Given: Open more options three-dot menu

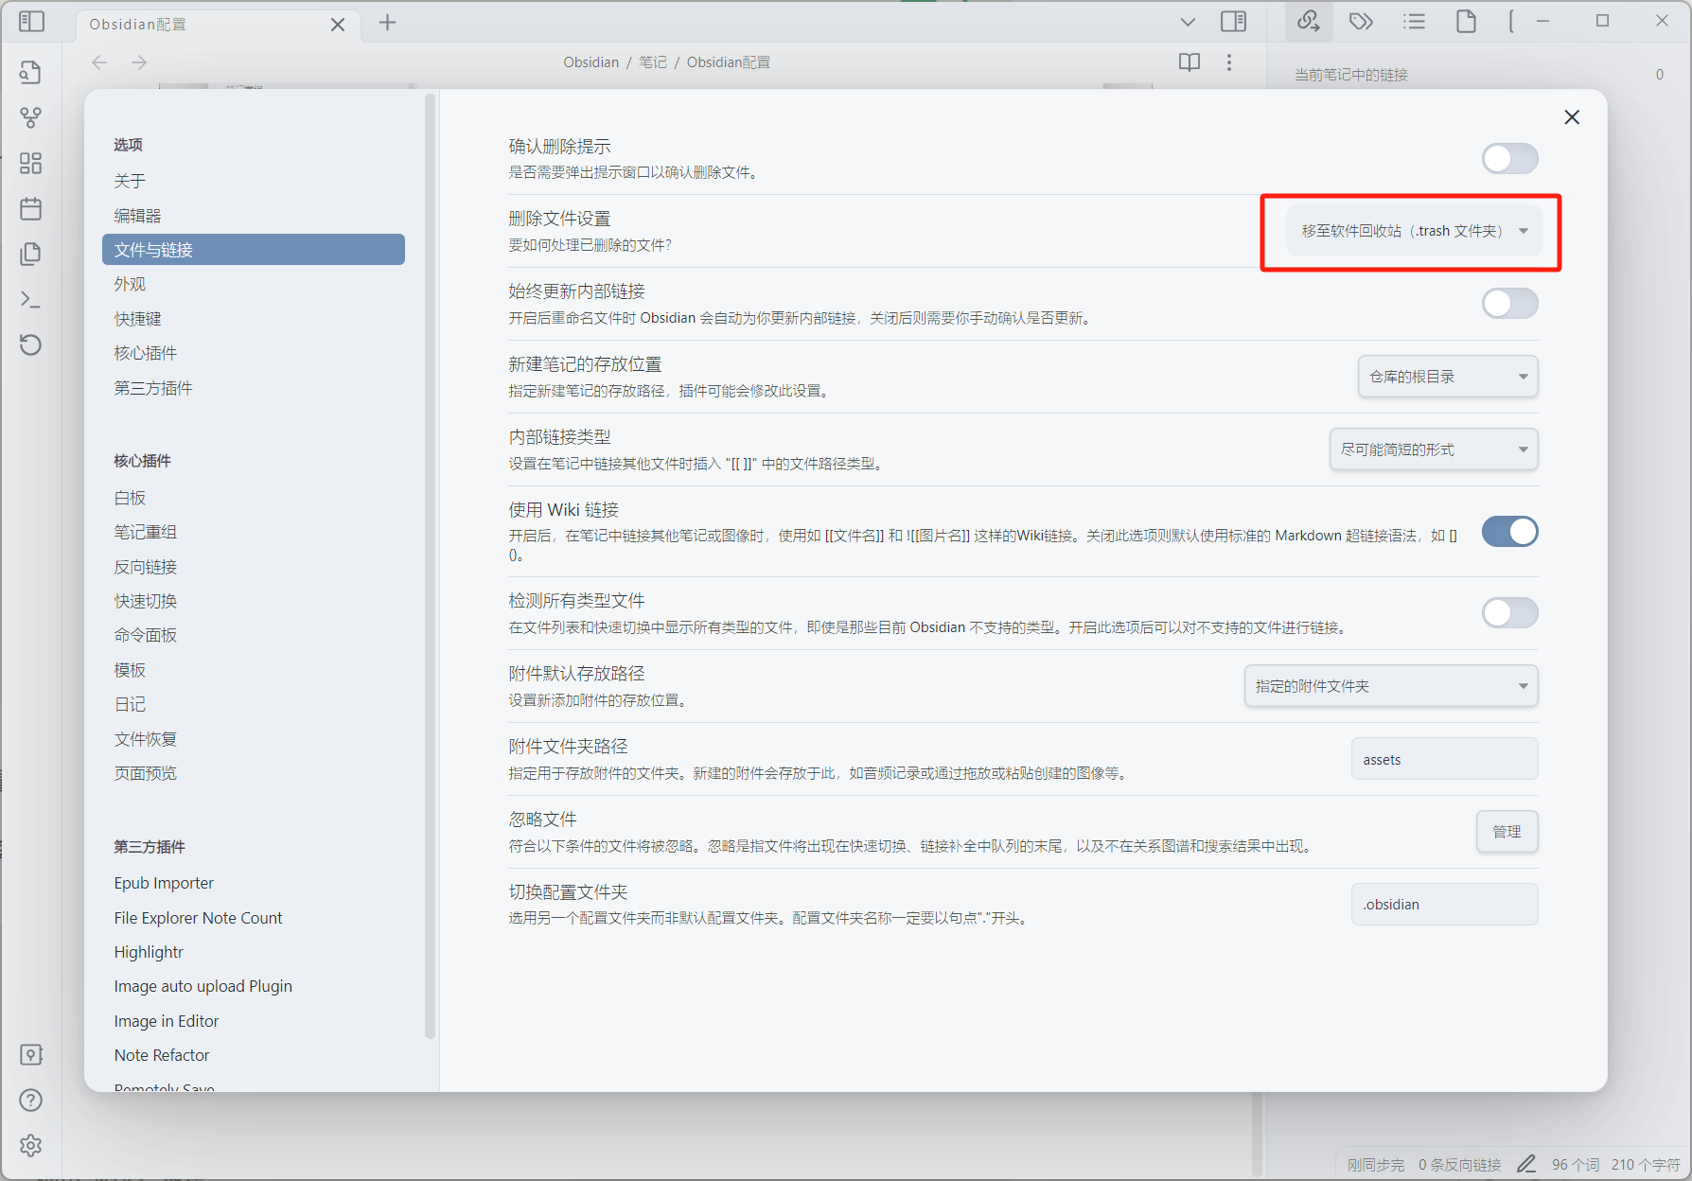Looking at the screenshot, I should [1229, 62].
